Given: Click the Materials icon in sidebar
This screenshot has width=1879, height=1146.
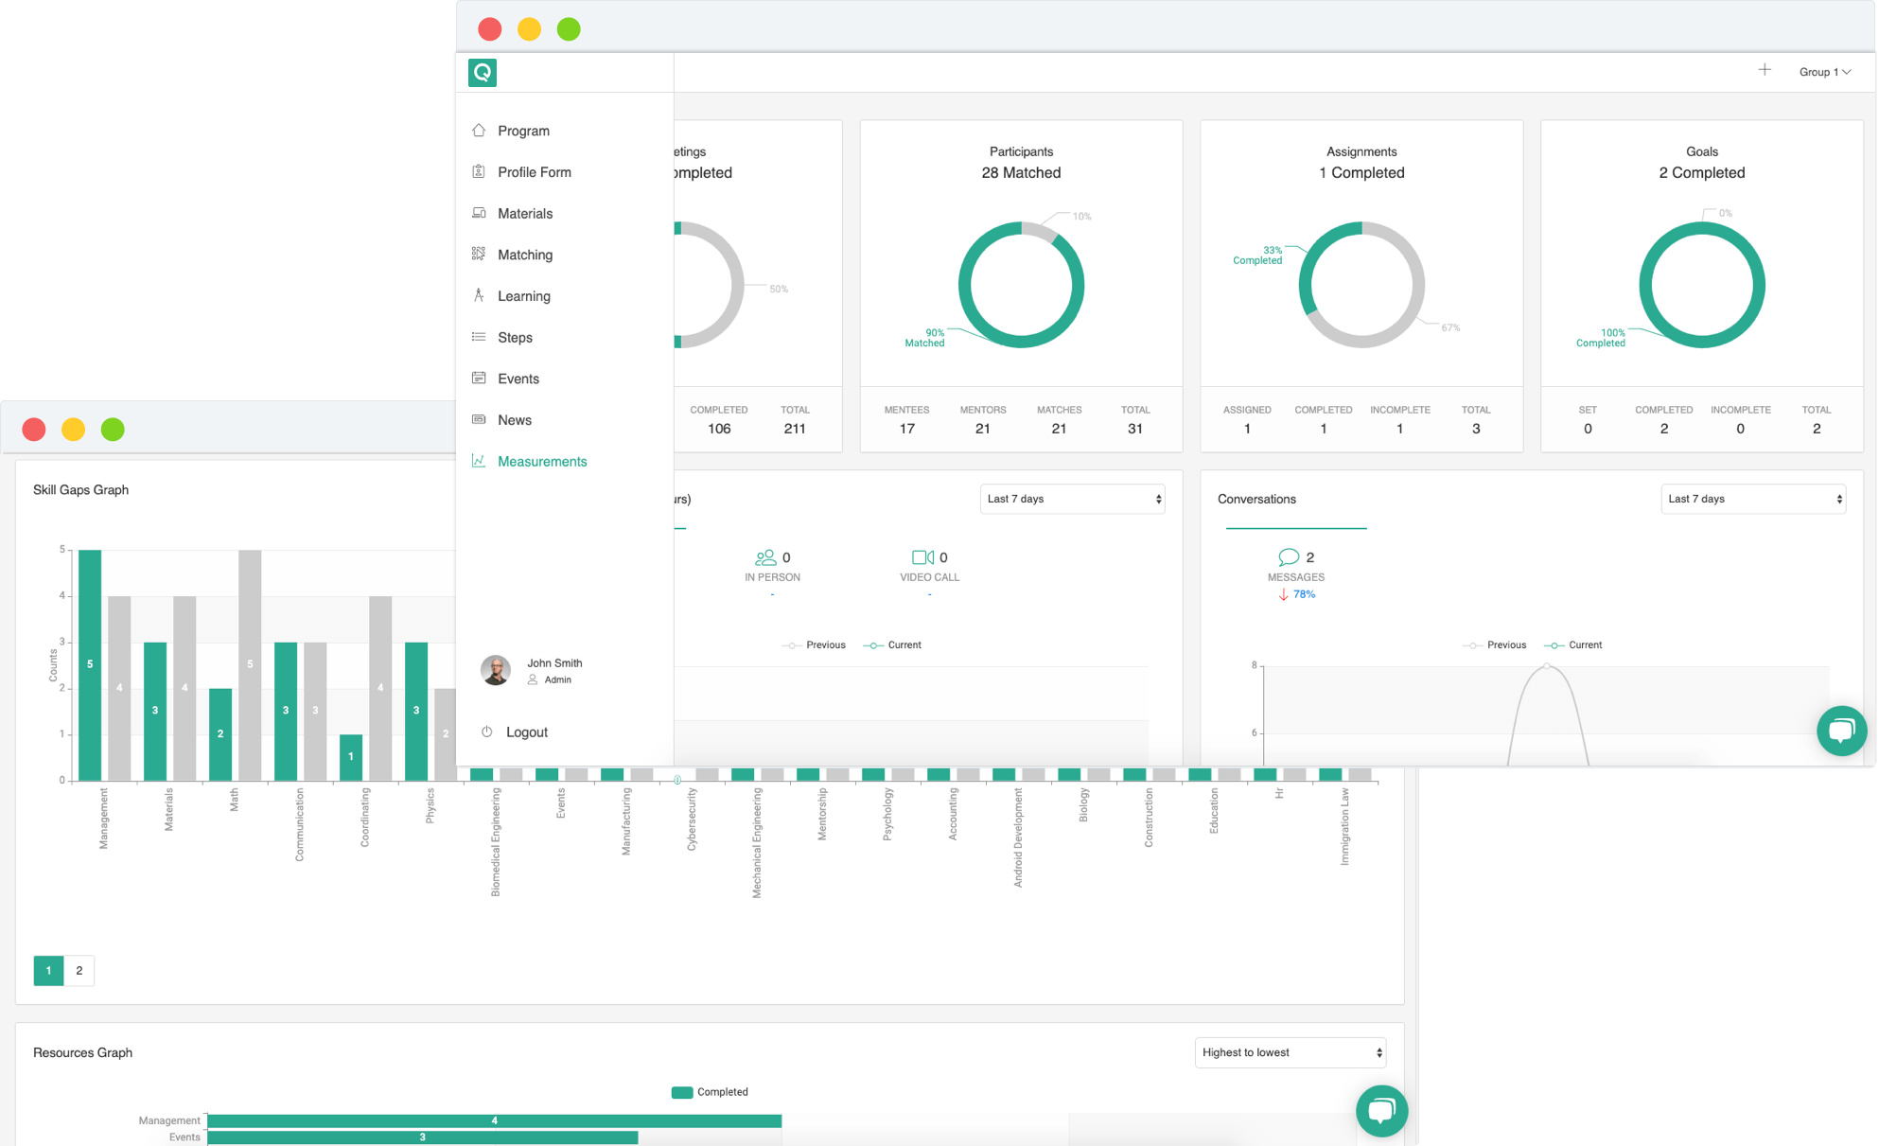Looking at the screenshot, I should click(x=479, y=213).
